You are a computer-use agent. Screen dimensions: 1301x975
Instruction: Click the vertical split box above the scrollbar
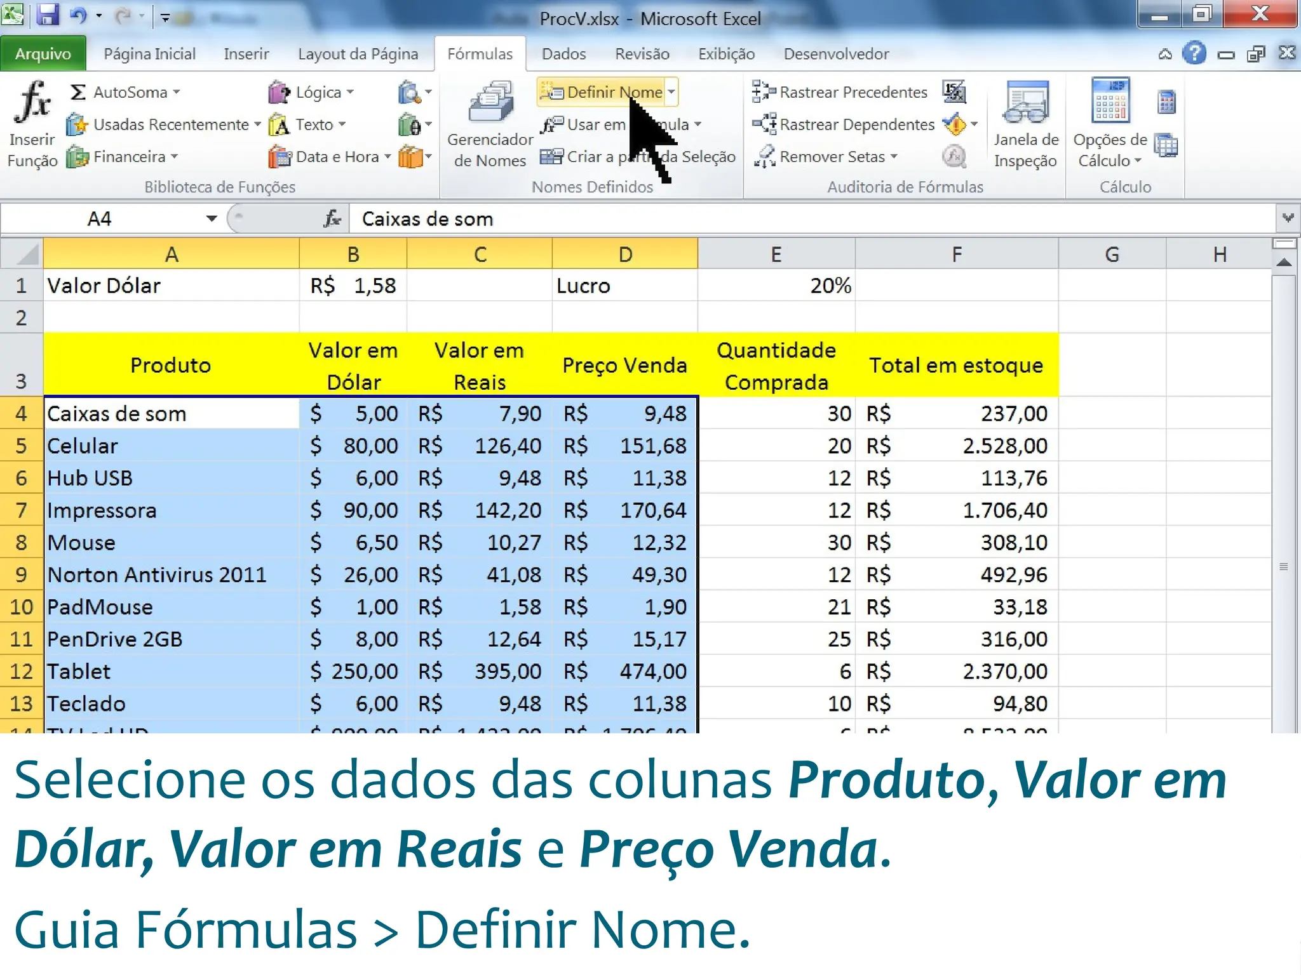(x=1284, y=243)
